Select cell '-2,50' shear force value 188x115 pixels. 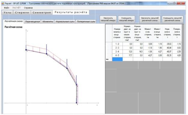click(x=177, y=51)
